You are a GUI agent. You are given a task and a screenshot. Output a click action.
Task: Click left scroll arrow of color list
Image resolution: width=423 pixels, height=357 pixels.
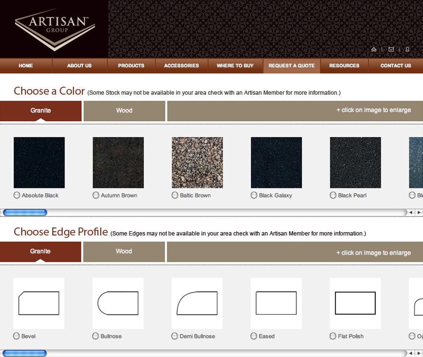tap(411, 212)
